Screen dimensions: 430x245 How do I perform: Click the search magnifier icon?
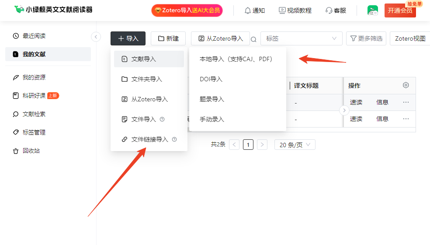coord(253,39)
